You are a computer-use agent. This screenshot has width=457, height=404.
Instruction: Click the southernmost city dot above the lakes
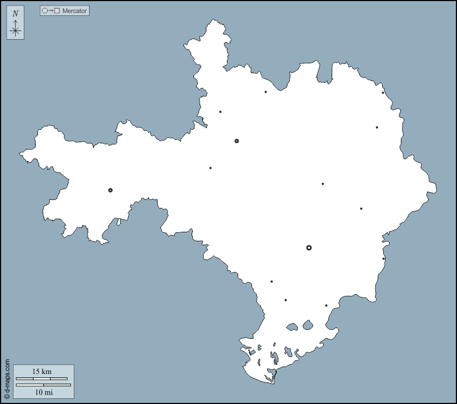coord(326,305)
